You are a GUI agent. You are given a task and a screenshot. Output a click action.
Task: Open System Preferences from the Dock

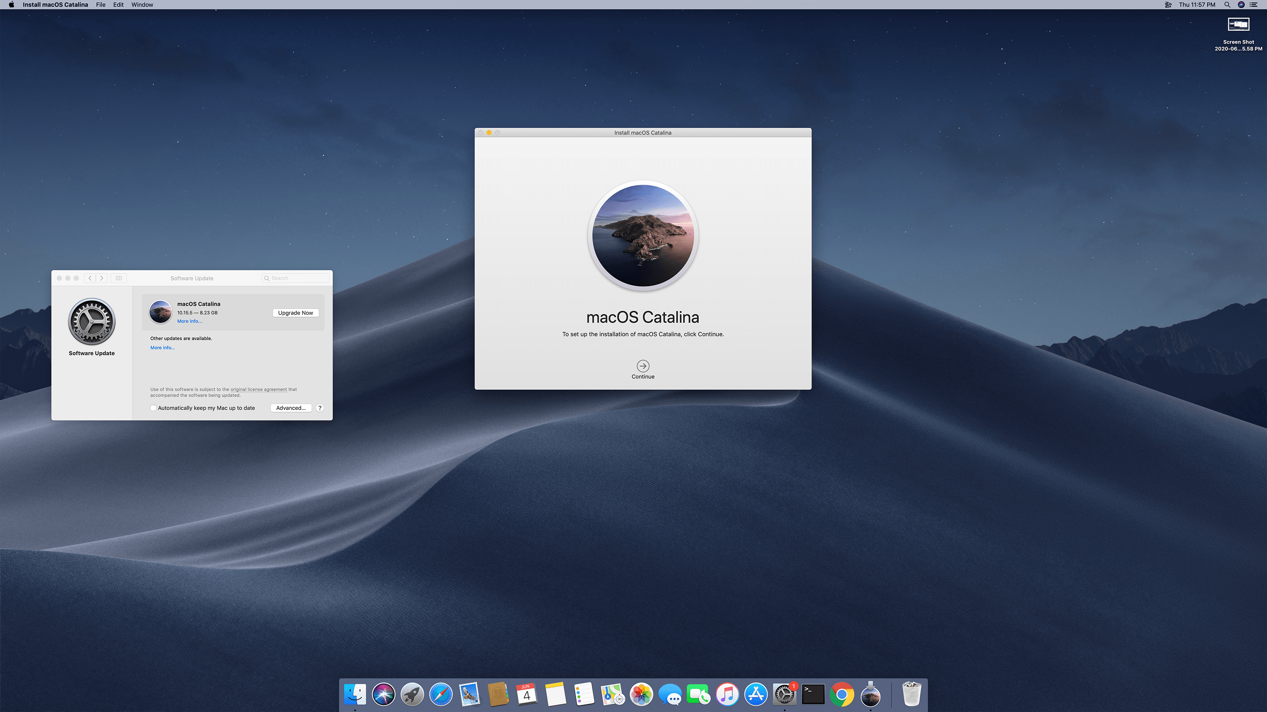784,694
